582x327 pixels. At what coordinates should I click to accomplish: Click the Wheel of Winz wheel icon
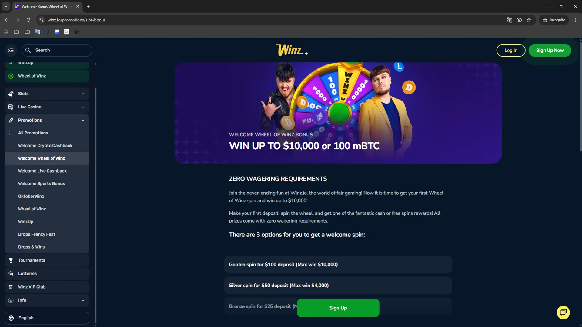tap(11, 76)
